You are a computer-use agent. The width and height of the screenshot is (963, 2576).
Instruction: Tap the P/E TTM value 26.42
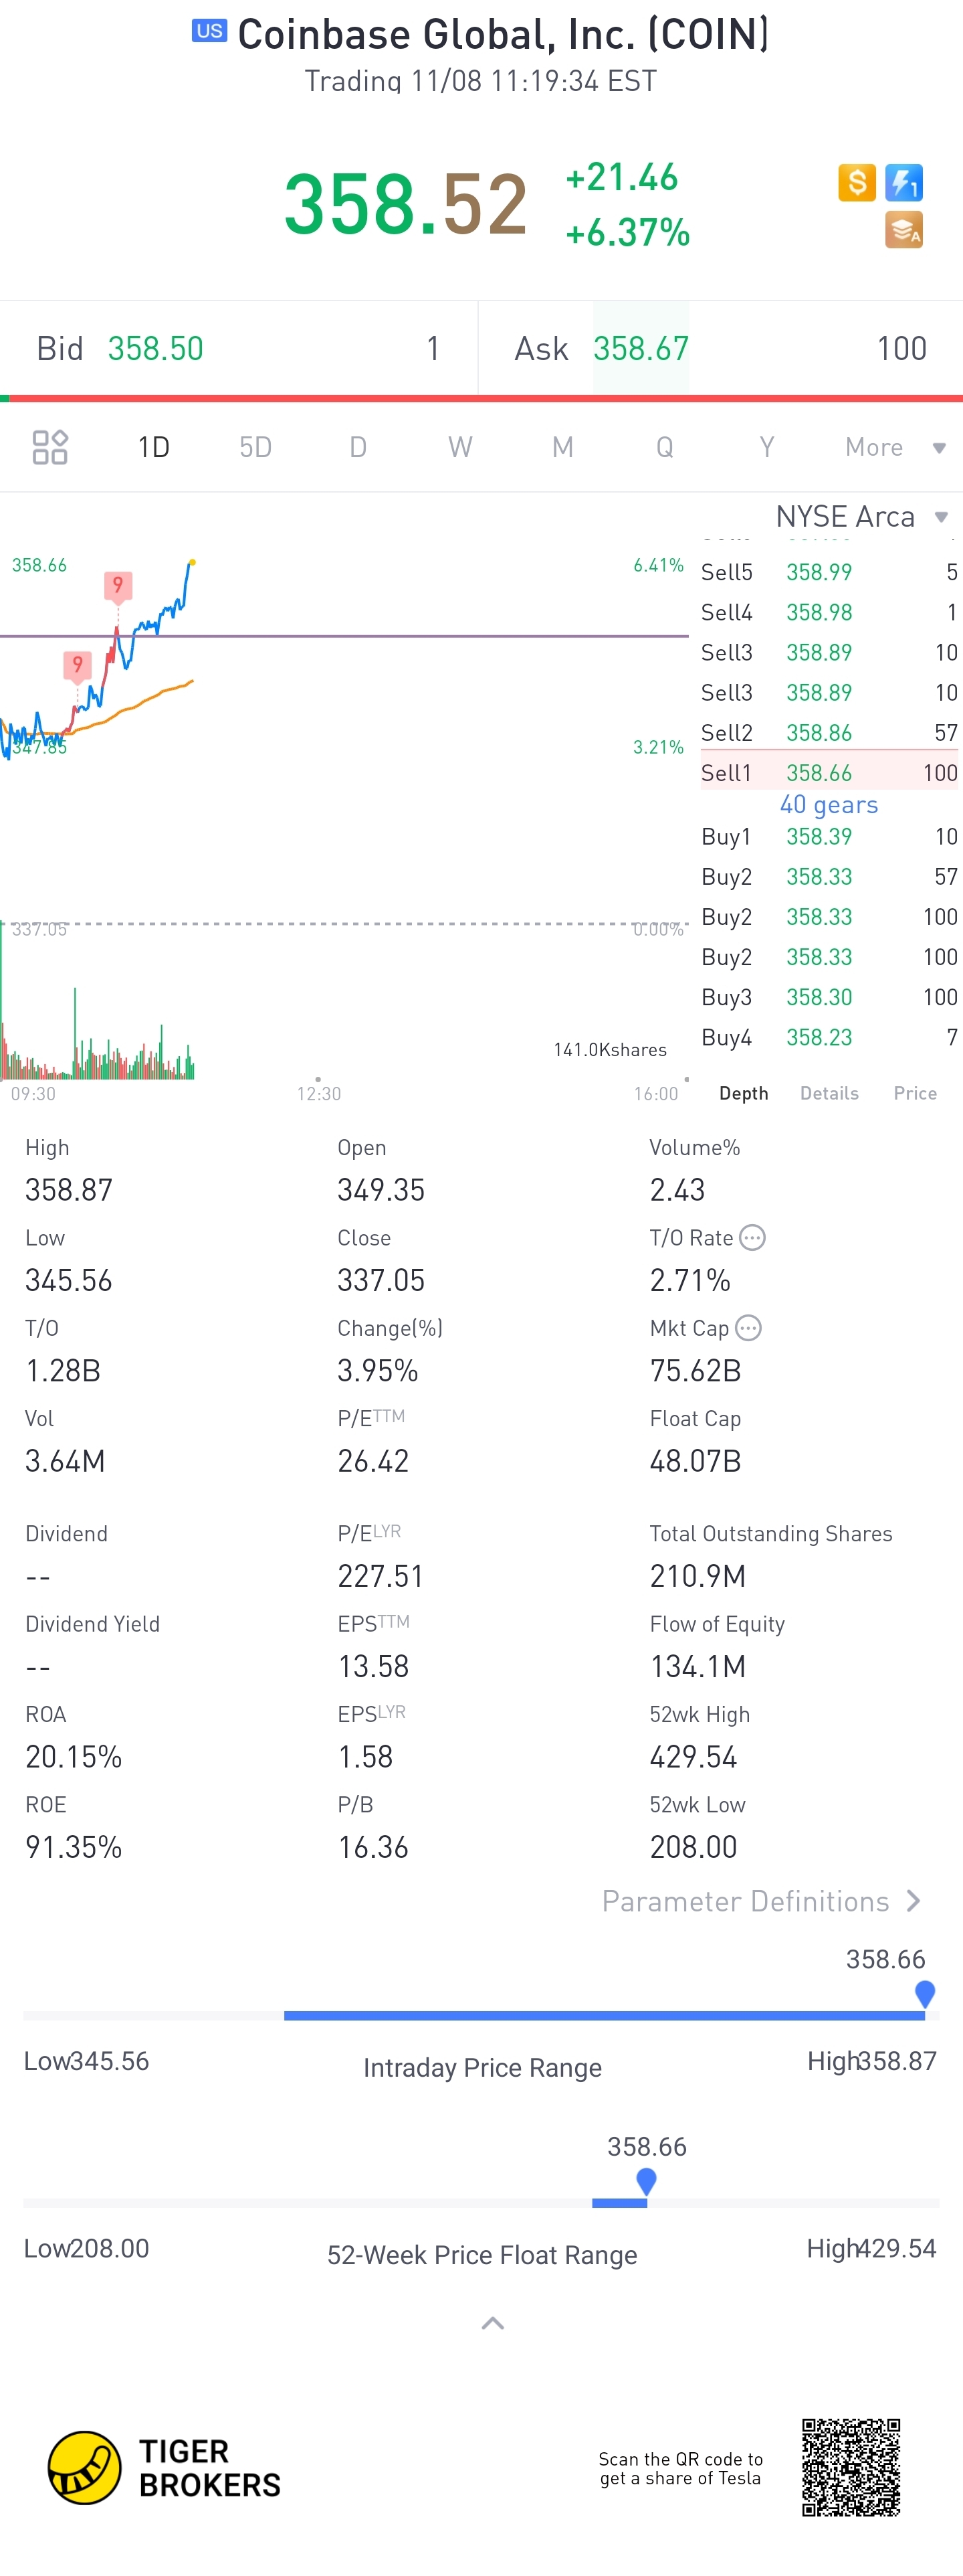[x=374, y=1461]
